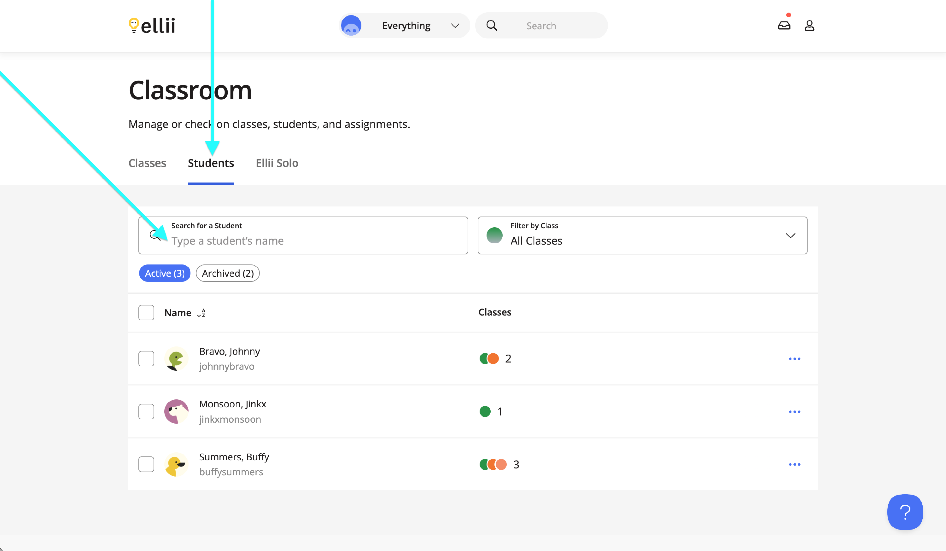The image size is (946, 551).
Task: Check the box for Summers, Buffy
Action: [x=146, y=464]
